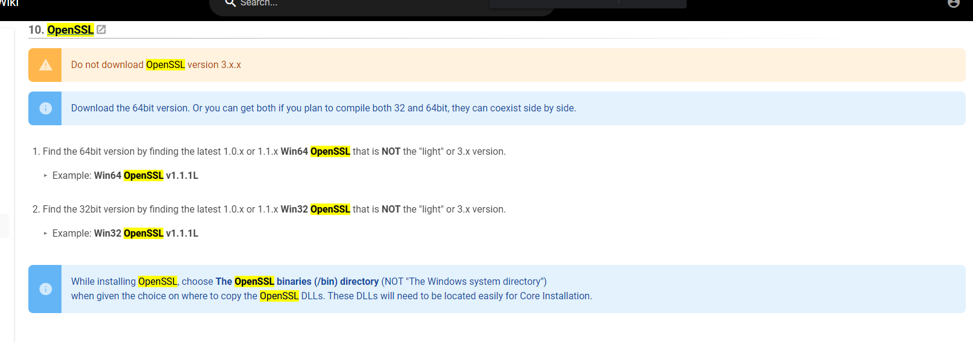Click '(NOT "The Windows system directory")' text

(x=464, y=282)
